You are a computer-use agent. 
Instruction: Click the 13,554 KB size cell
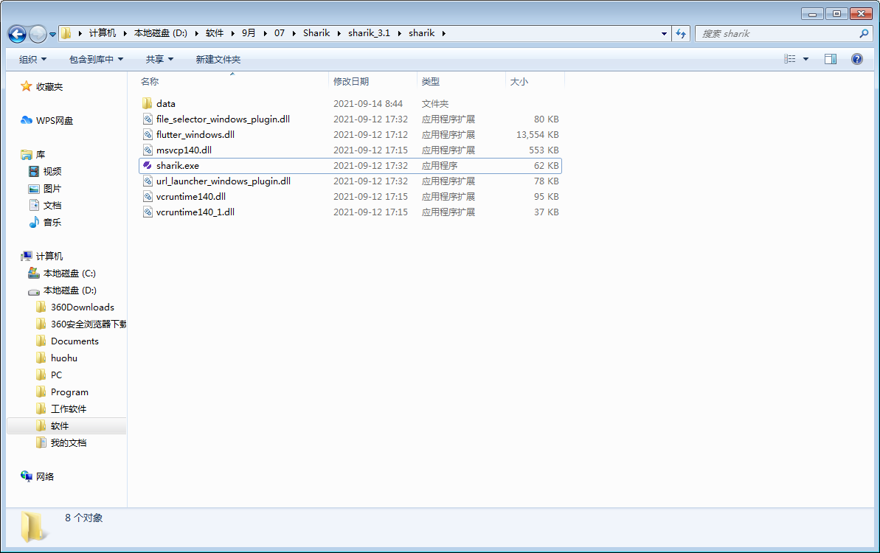(537, 135)
